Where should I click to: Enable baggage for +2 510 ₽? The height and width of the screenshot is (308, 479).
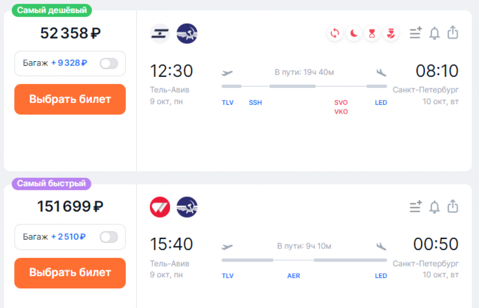coord(109,237)
